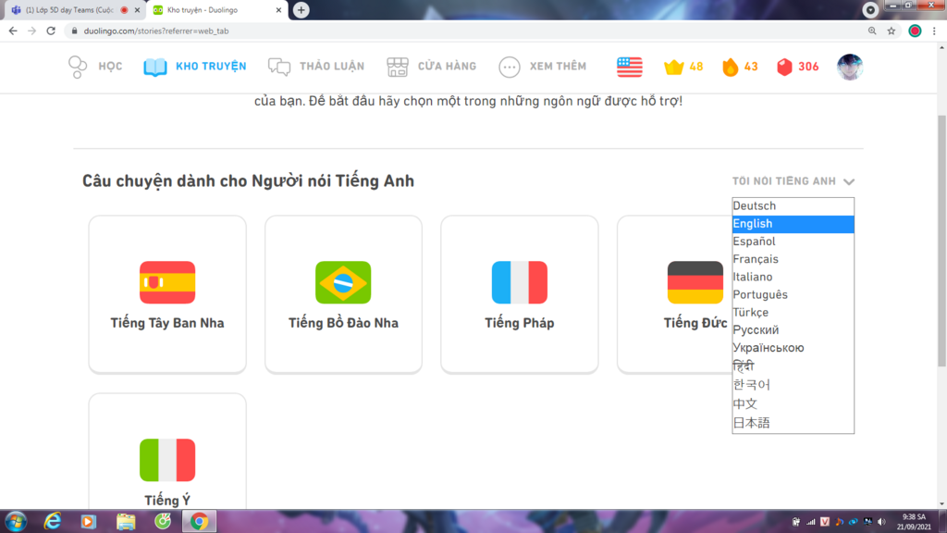Screen dimensions: 947x533
Task: Close the Lớp 5D Teams browser tab
Action: (x=137, y=10)
